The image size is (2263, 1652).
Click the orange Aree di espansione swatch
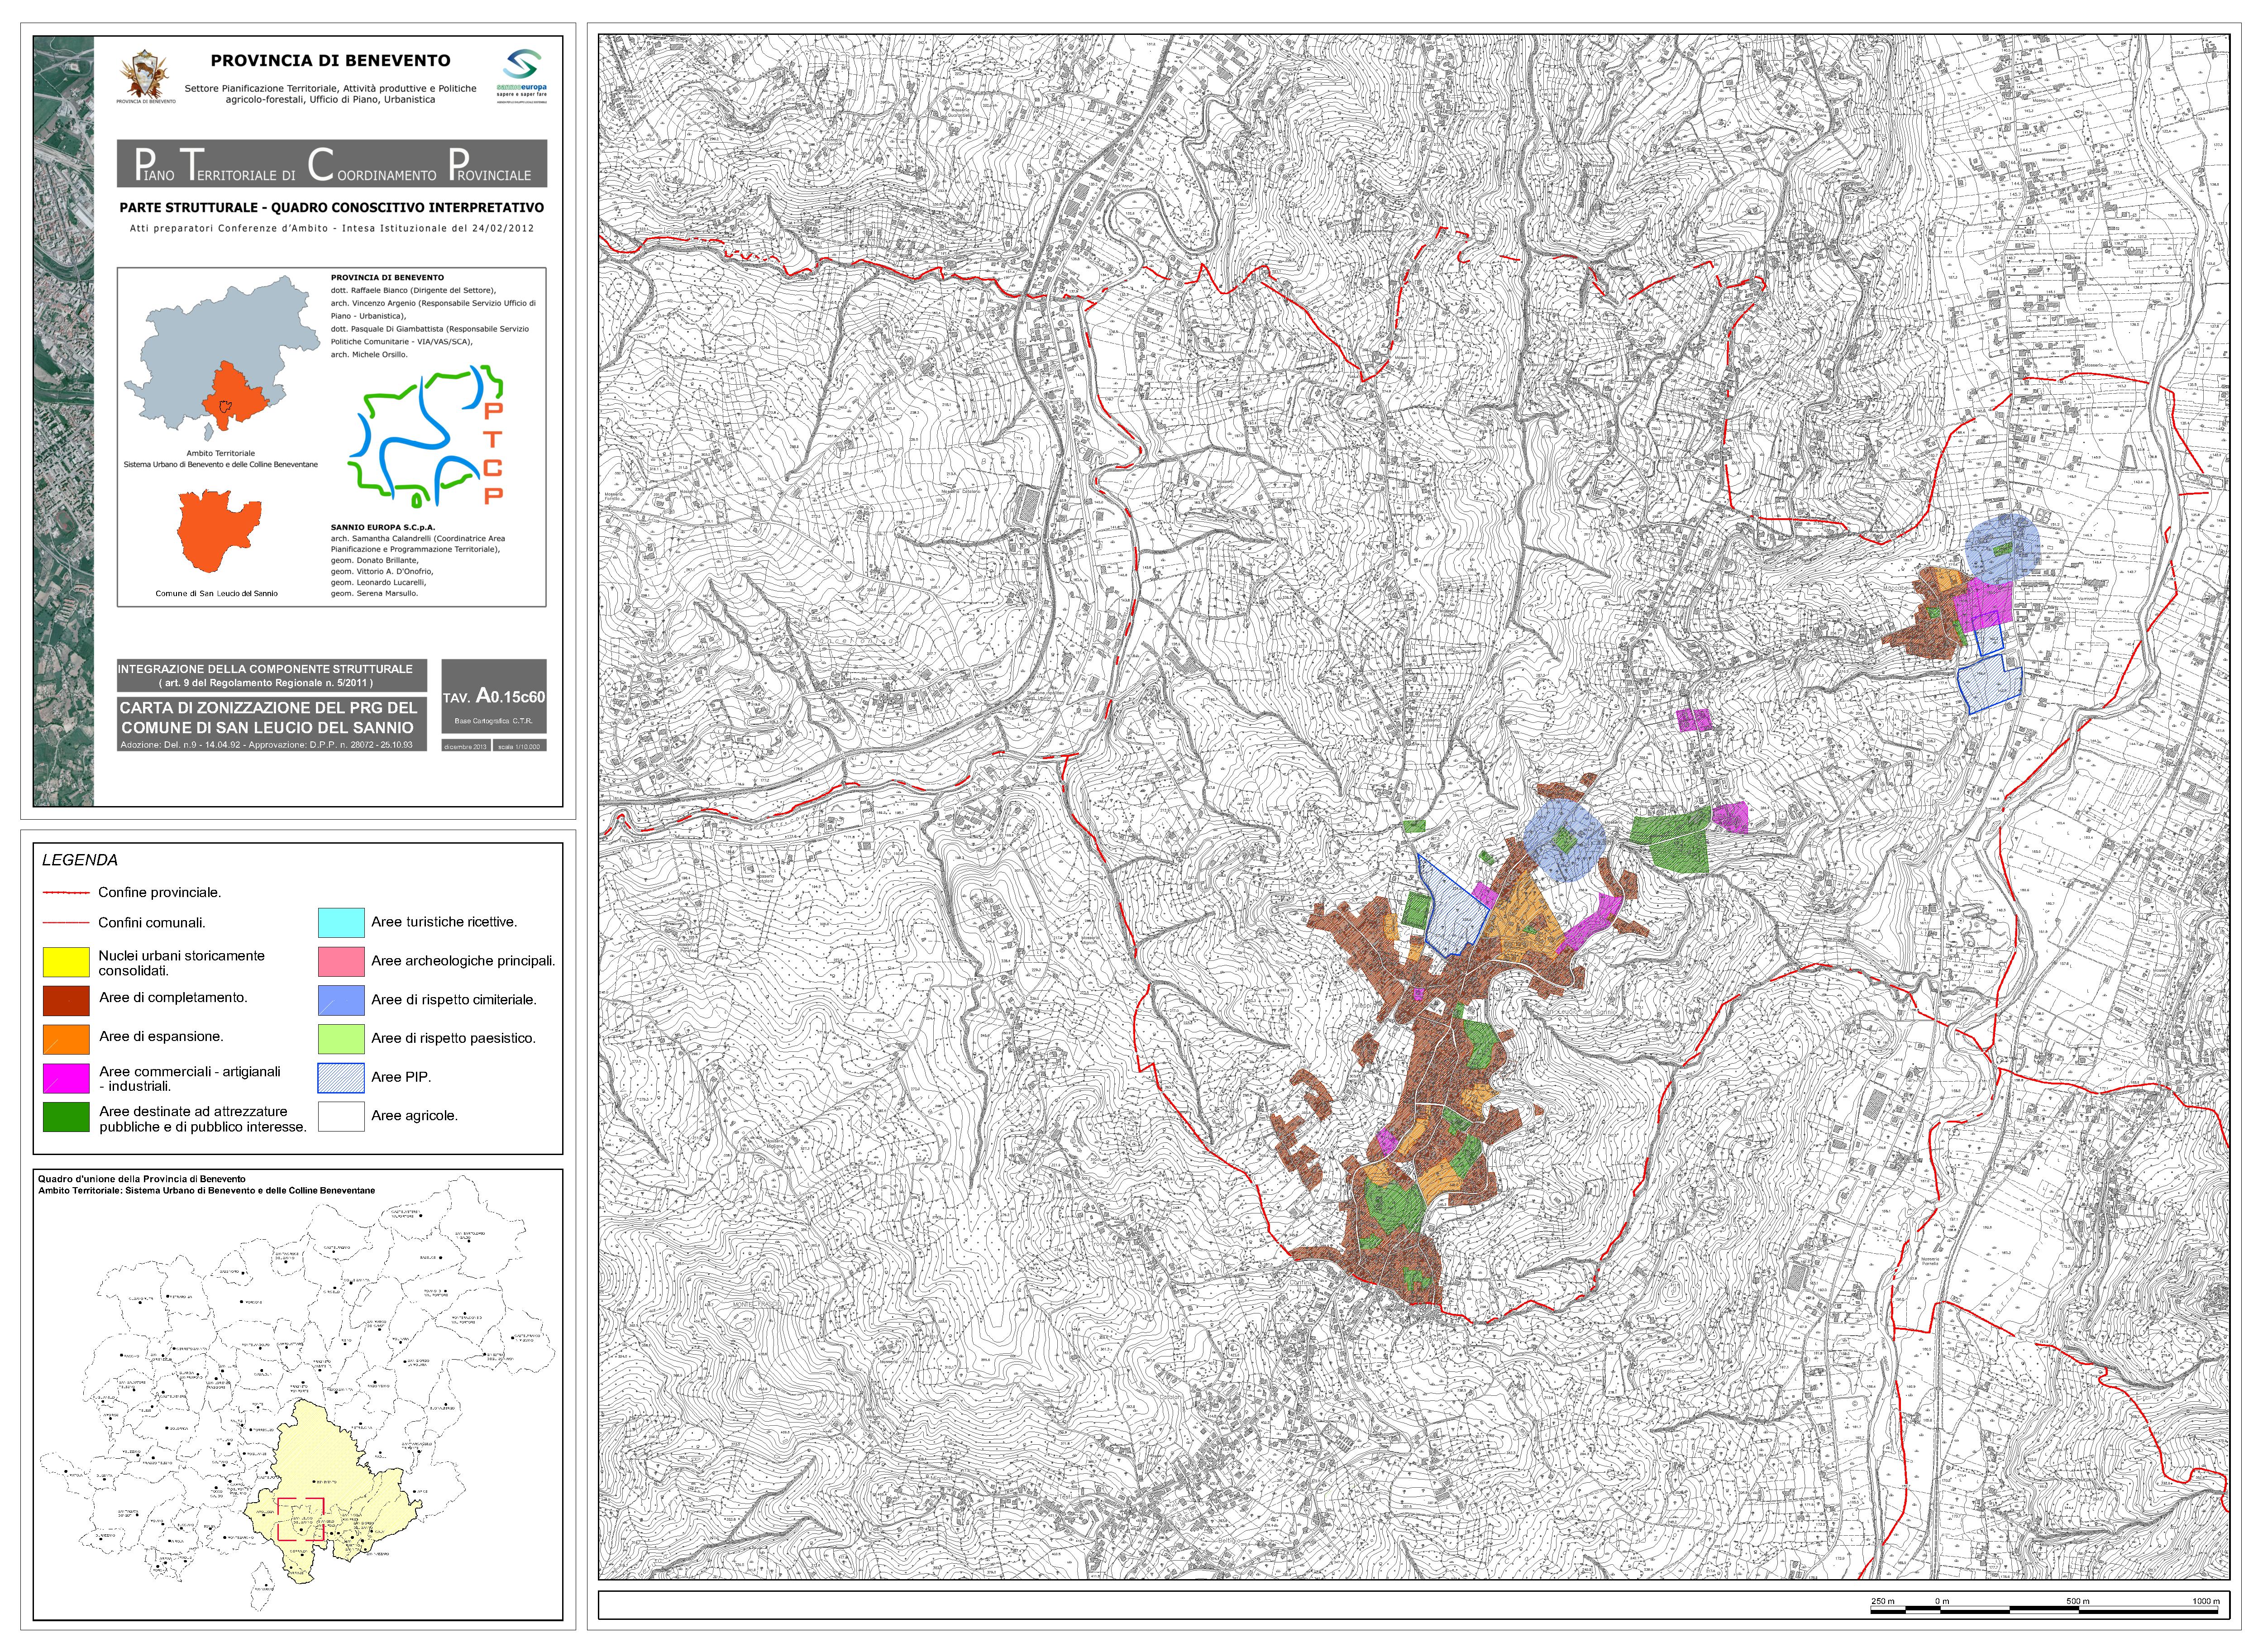66,1039
